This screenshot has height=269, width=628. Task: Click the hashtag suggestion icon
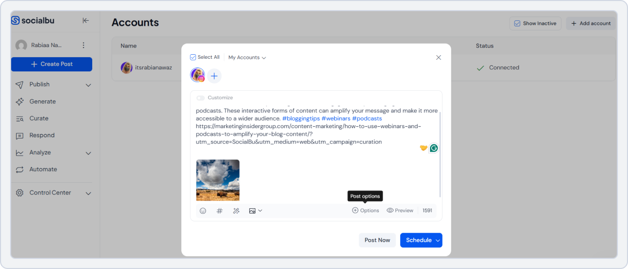[219, 211]
